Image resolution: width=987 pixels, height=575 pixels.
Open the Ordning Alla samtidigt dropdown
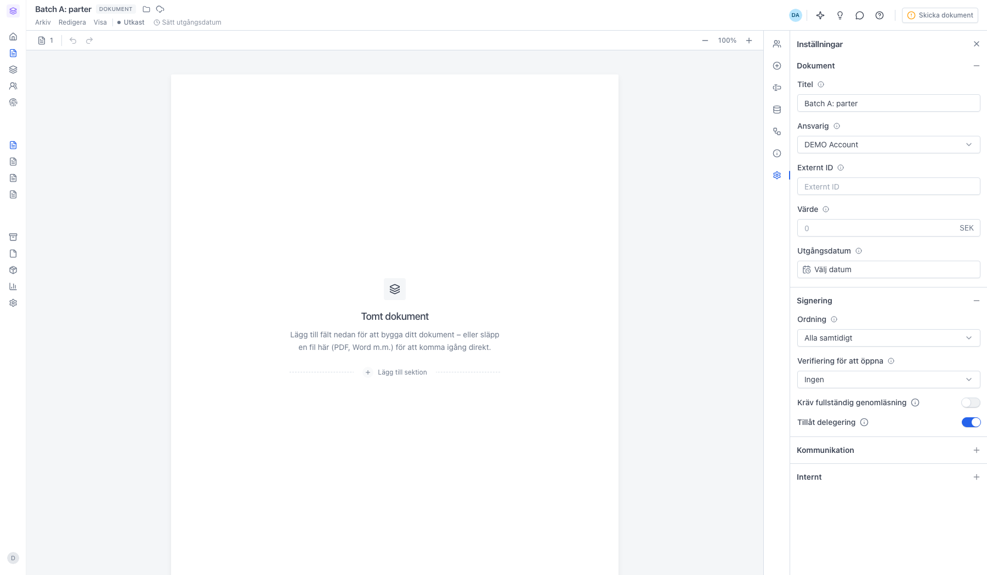tap(888, 338)
